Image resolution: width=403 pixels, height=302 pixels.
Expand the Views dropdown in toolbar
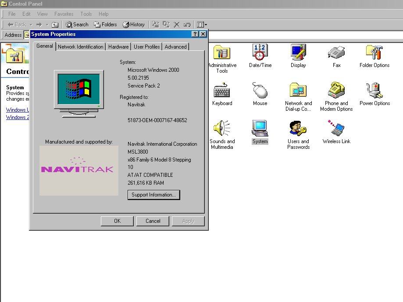click(x=206, y=25)
